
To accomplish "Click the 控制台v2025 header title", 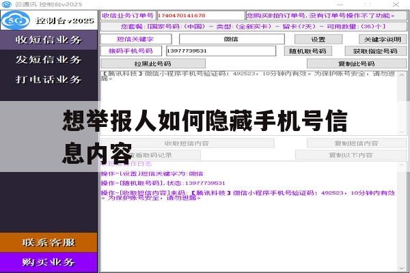I will [65, 20].
